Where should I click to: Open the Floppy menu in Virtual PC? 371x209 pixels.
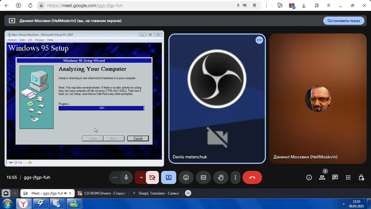40,40
